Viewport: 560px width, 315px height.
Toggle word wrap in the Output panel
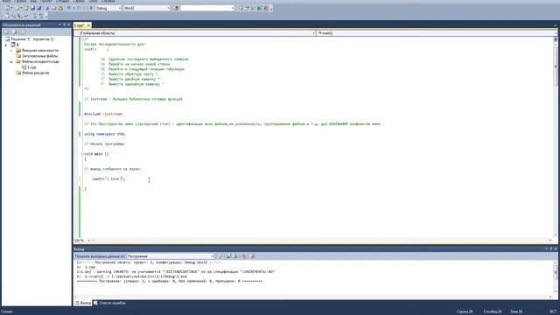click(252, 256)
